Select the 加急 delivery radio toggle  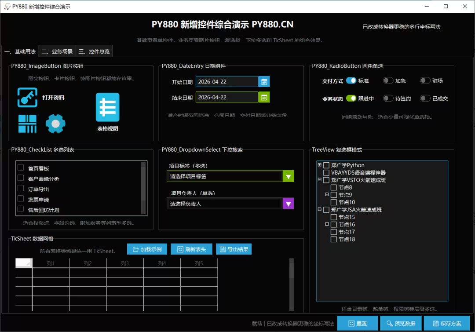tap(388, 80)
